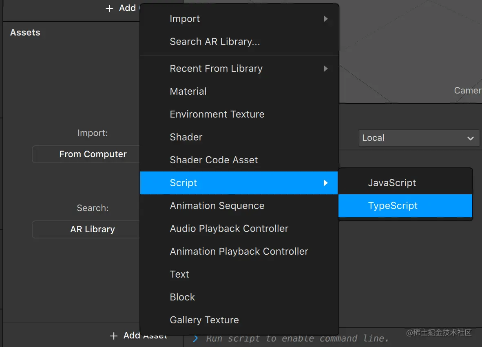Select the Text asset option

tap(179, 274)
